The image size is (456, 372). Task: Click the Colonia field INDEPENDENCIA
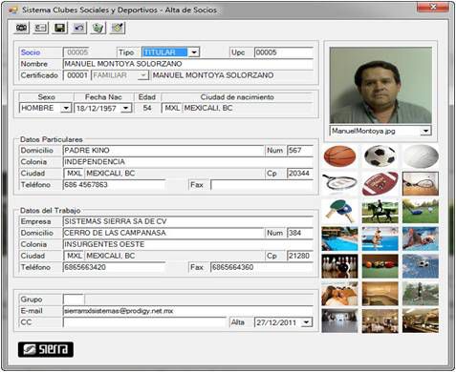(188, 162)
